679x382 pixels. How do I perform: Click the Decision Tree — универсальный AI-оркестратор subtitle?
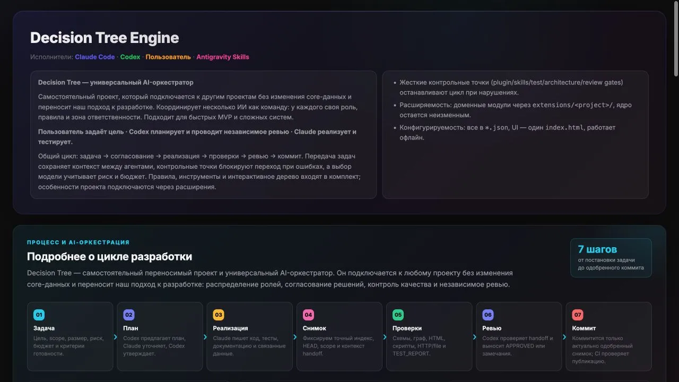point(116,83)
